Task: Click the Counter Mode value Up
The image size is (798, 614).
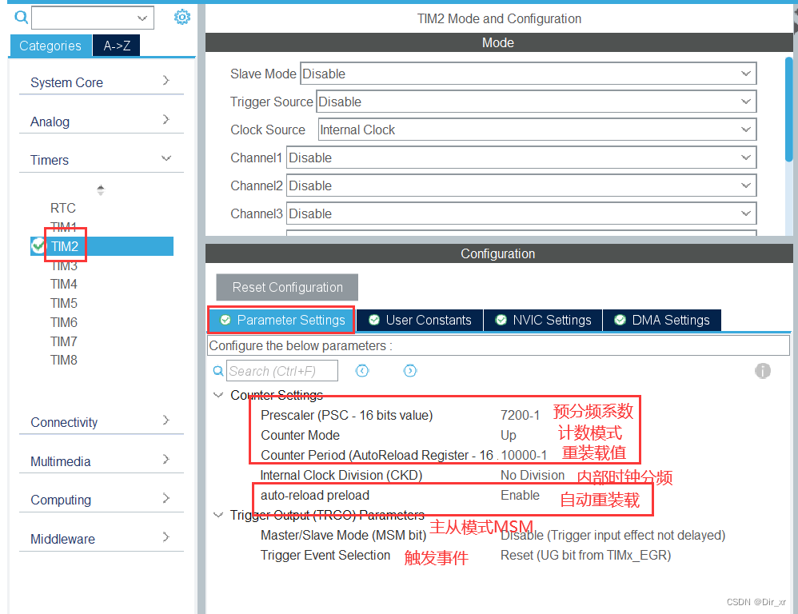Action: (509, 436)
